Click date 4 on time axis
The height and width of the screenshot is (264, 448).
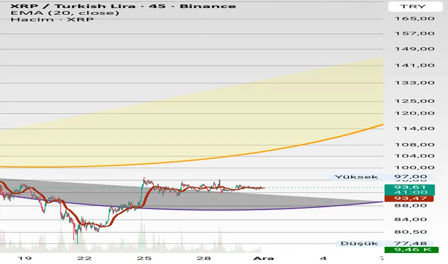(x=323, y=258)
